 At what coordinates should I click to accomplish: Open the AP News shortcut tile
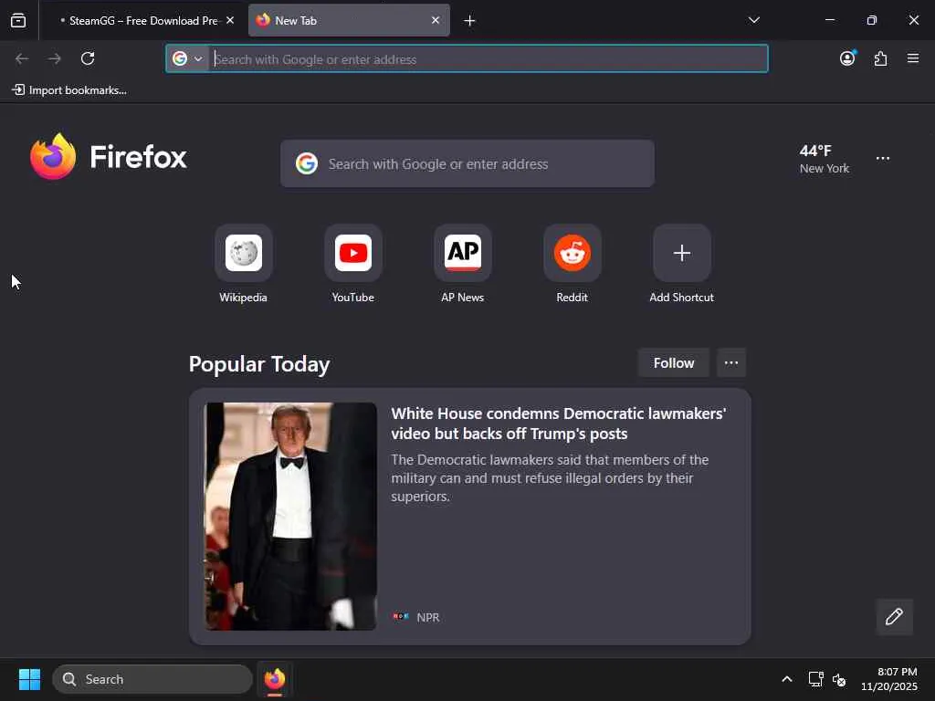tap(463, 253)
